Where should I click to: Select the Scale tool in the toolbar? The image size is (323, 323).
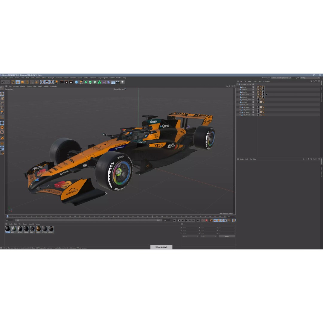(x=22, y=82)
